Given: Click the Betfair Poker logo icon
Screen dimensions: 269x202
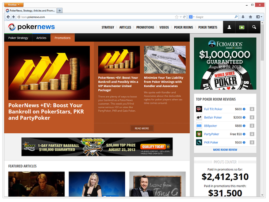Looking at the screenshot, I should (x=199, y=117).
